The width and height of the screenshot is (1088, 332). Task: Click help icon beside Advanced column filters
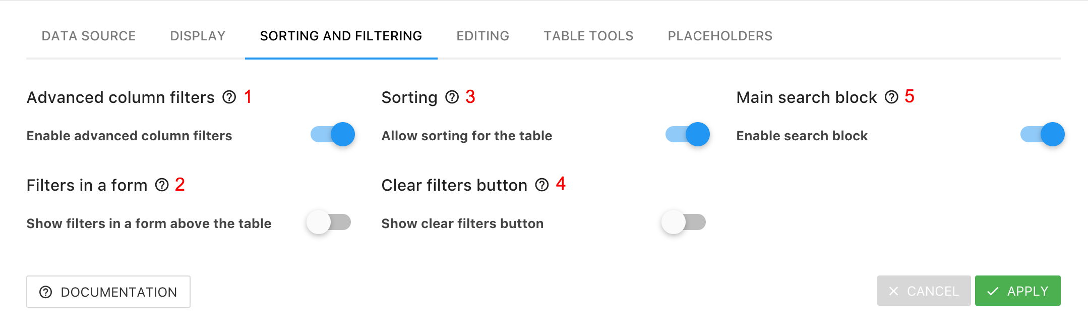pos(229,97)
